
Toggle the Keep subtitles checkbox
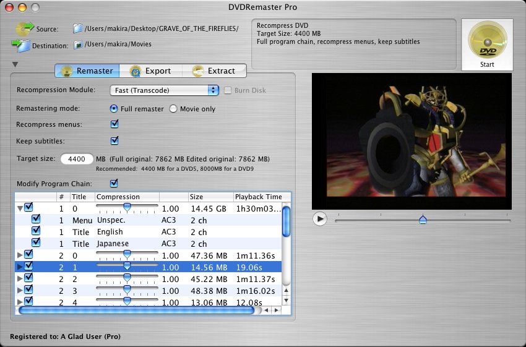pos(114,140)
